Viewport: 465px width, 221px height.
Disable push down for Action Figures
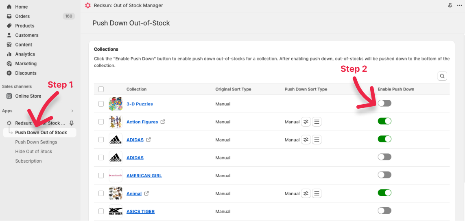384,121
